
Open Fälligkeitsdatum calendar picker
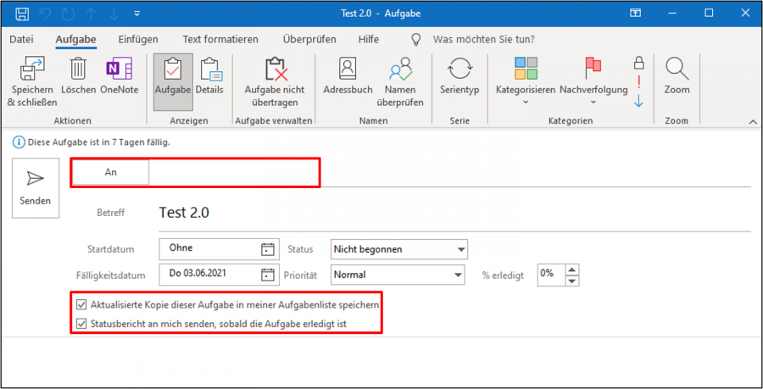[x=268, y=275]
